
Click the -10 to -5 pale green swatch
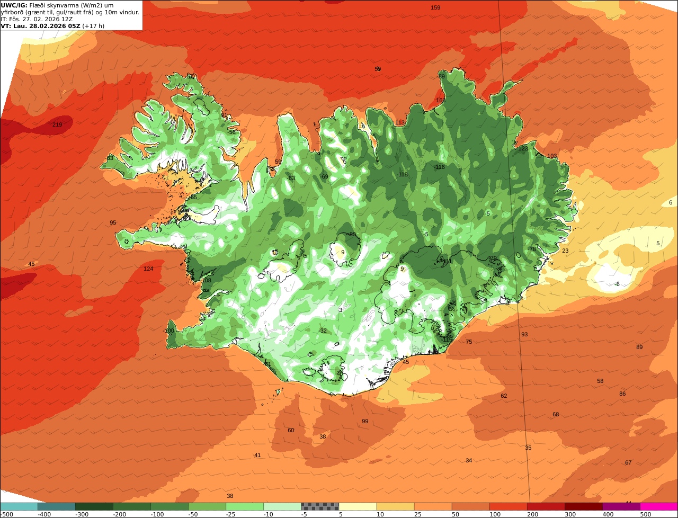282,506
